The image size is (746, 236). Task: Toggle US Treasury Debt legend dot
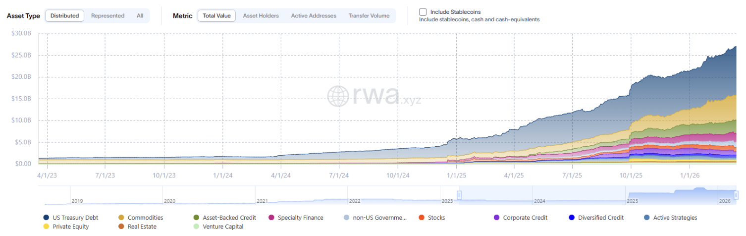pyautogui.click(x=46, y=218)
